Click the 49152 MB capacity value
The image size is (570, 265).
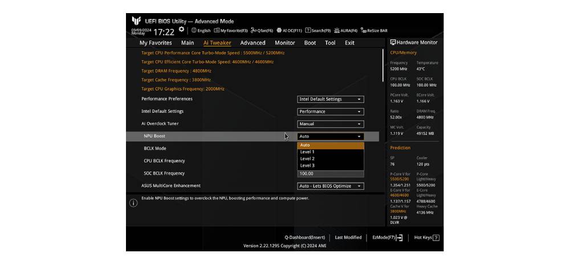tap(425, 134)
